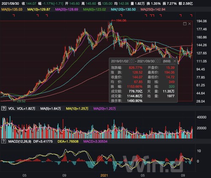The height and width of the screenshot is (178, 211).
Task: Click the 20000 volume axis label
Action: coord(202,128)
